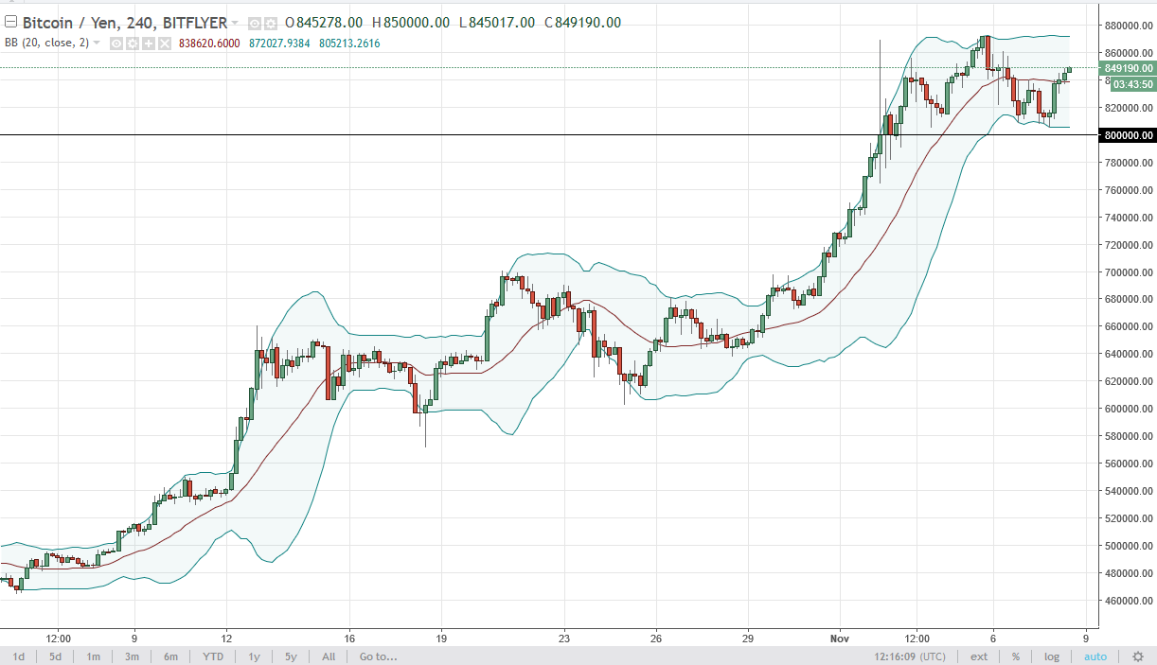This screenshot has width=1157, height=665.
Task: Open the Bitcoin / Yen symbol dropdown arrow
Action: [x=235, y=23]
